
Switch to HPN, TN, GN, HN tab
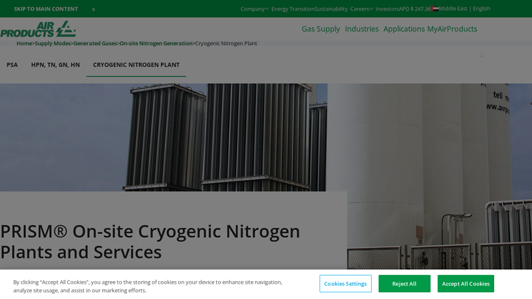[55, 64]
